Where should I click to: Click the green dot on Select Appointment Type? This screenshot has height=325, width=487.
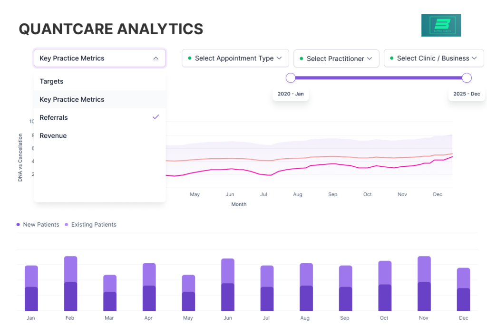tap(189, 58)
